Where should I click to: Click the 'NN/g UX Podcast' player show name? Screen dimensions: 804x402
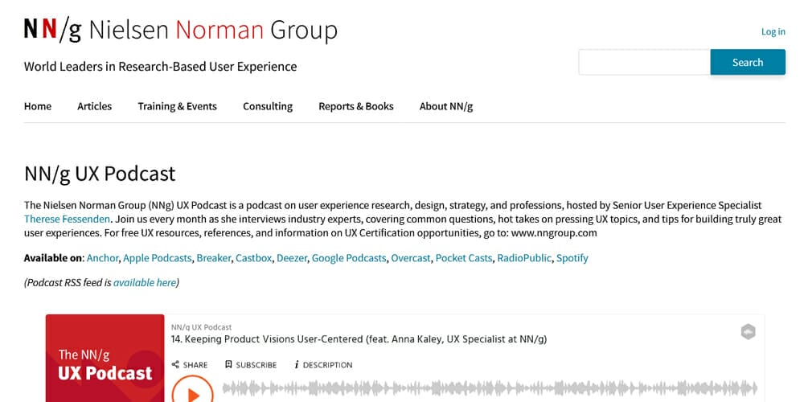tap(202, 327)
